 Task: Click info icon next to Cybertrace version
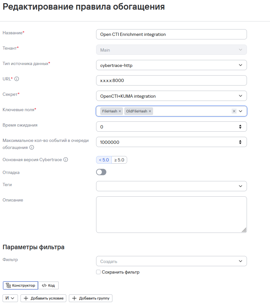click(66, 160)
